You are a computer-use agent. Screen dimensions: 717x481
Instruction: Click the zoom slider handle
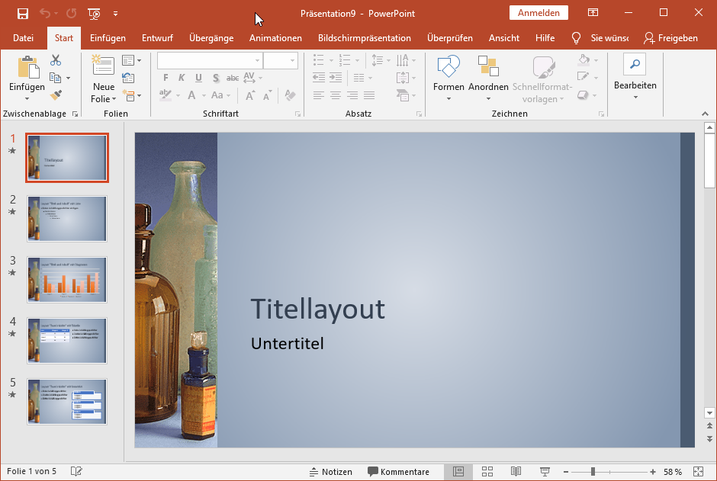tap(593, 472)
